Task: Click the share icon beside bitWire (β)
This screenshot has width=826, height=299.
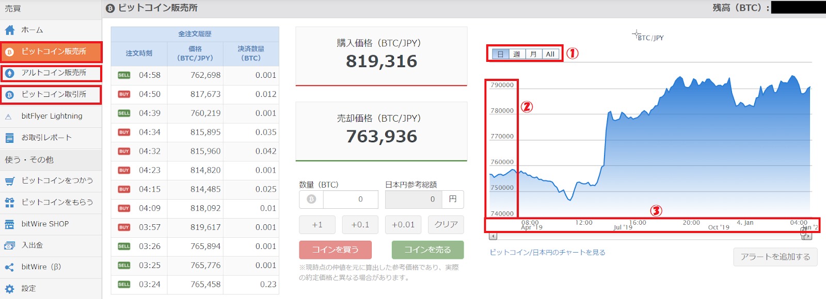Action: pyautogui.click(x=9, y=267)
